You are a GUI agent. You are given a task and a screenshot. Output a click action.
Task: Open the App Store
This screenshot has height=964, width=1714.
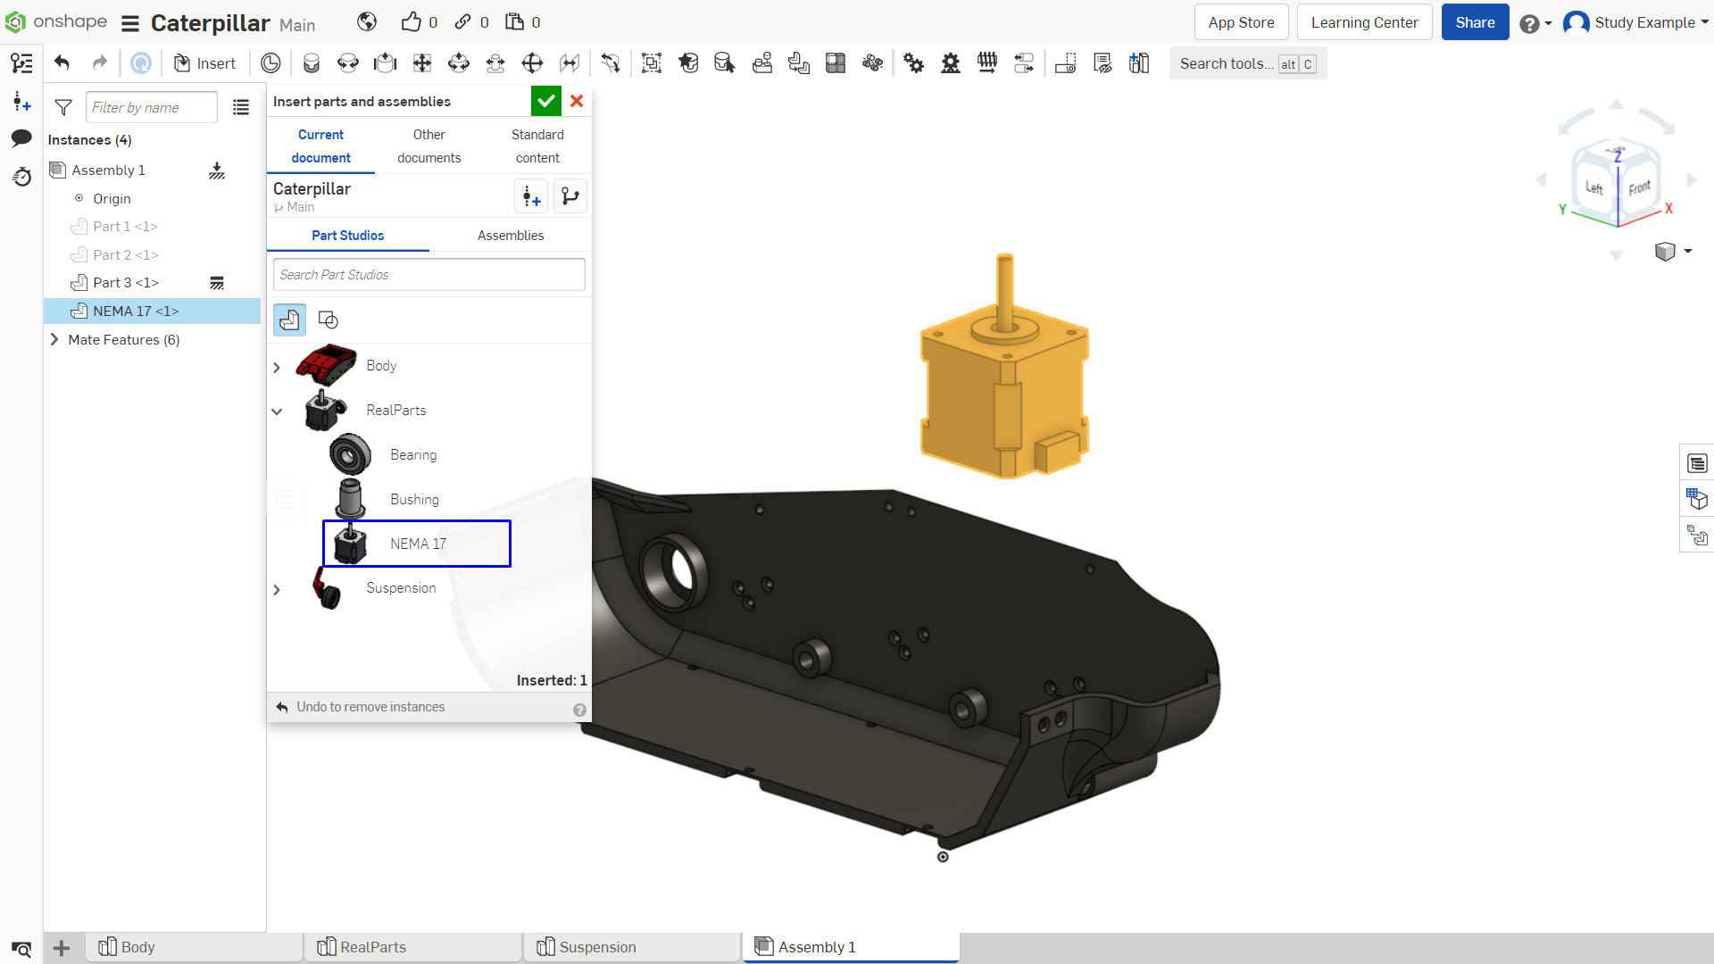[x=1241, y=22]
